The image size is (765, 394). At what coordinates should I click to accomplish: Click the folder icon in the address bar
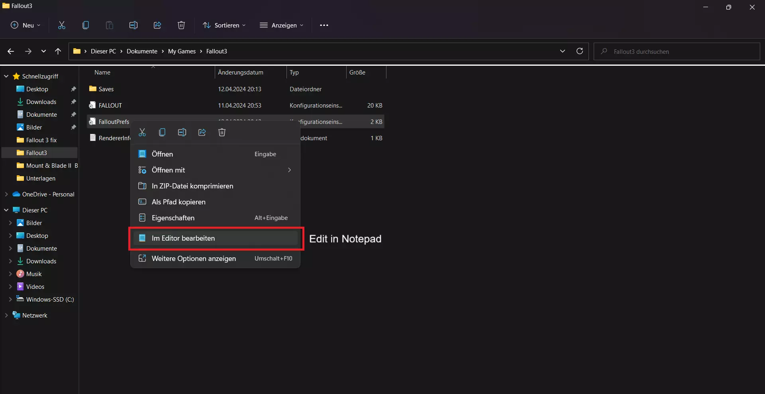pos(77,51)
